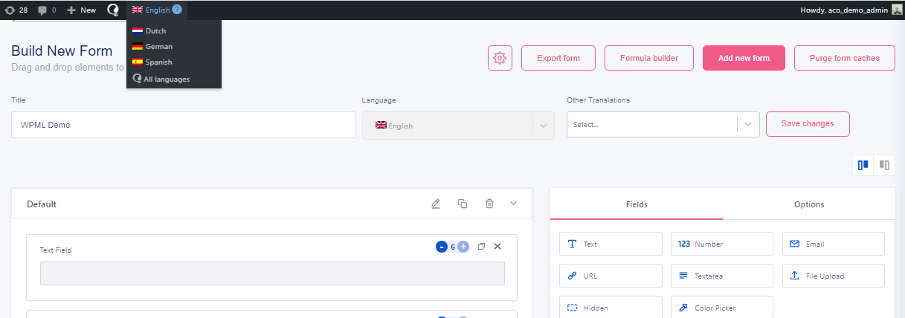The height and width of the screenshot is (318, 905).
Task: Increase Text Field width with plus button
Action: 463,247
